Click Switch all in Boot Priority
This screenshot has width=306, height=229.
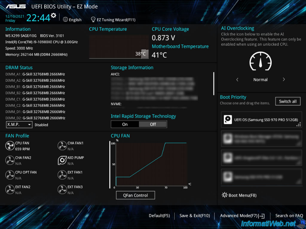click(x=288, y=101)
